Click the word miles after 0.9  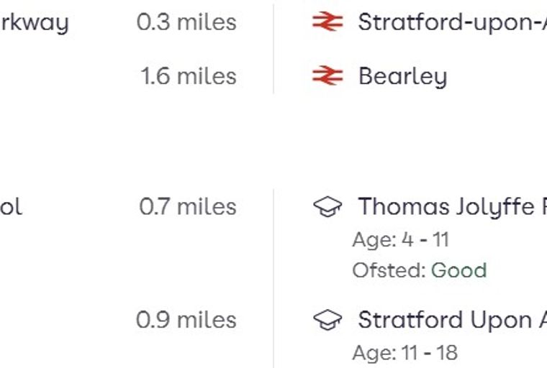(x=207, y=320)
